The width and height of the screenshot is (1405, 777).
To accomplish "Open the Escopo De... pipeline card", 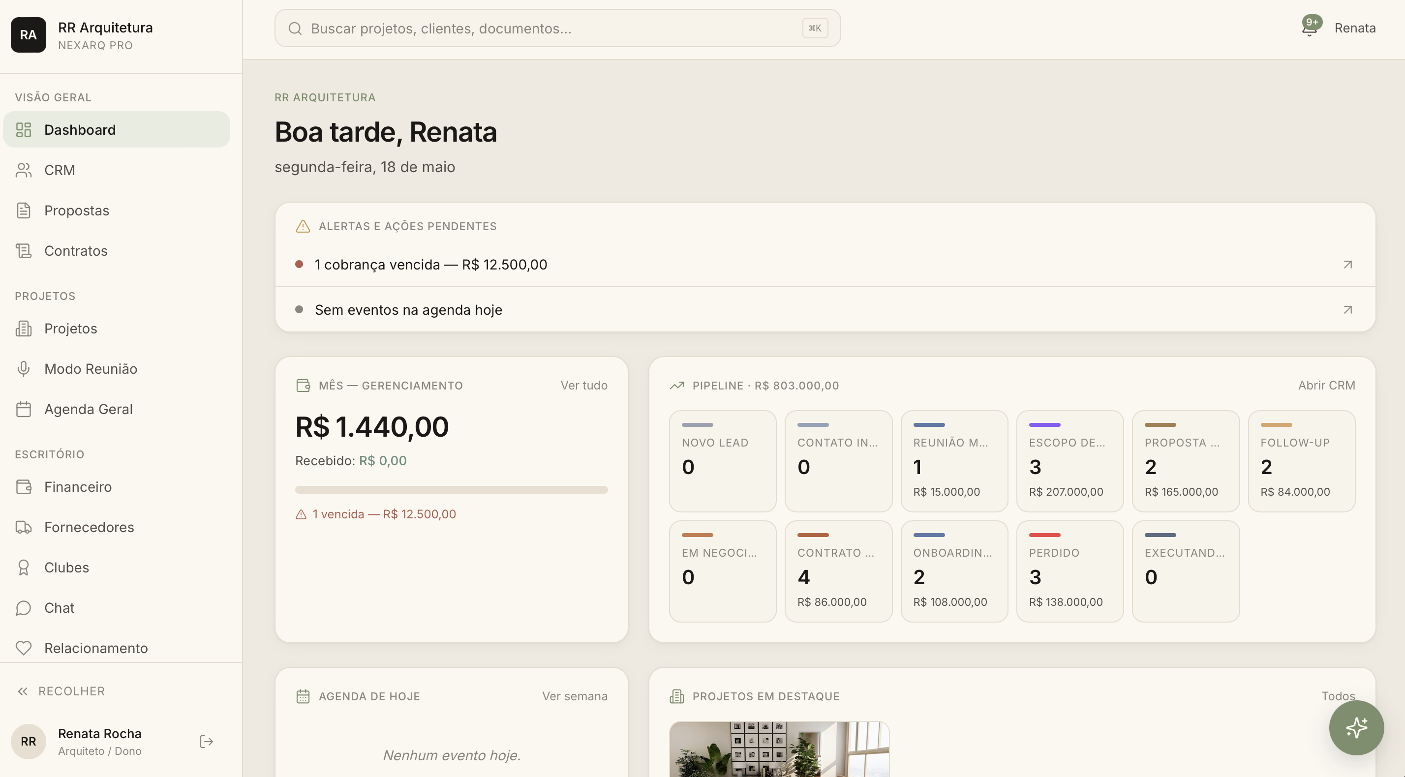I will coord(1069,461).
